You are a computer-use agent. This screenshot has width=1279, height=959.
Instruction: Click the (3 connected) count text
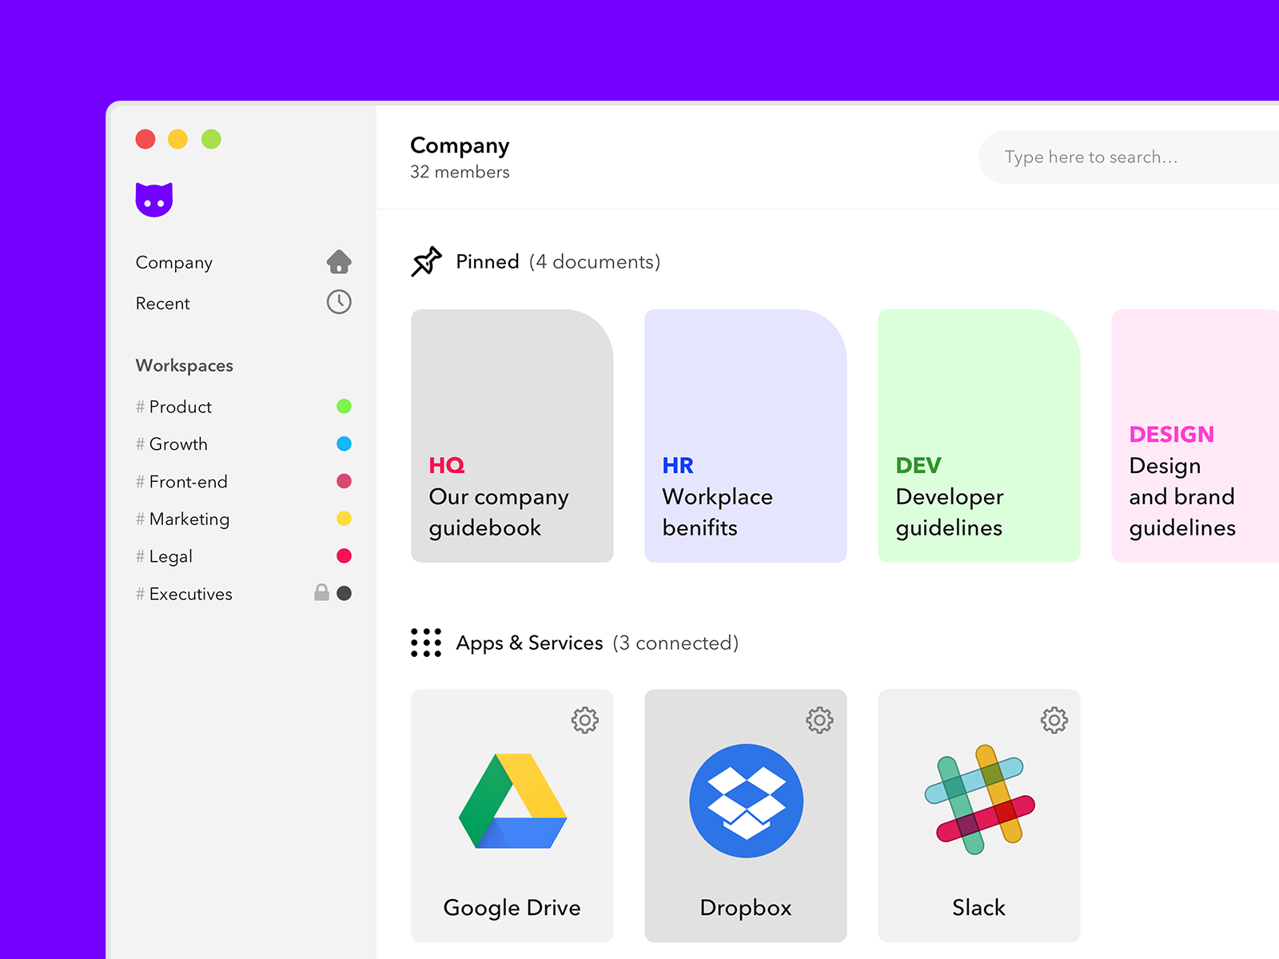coord(675,643)
